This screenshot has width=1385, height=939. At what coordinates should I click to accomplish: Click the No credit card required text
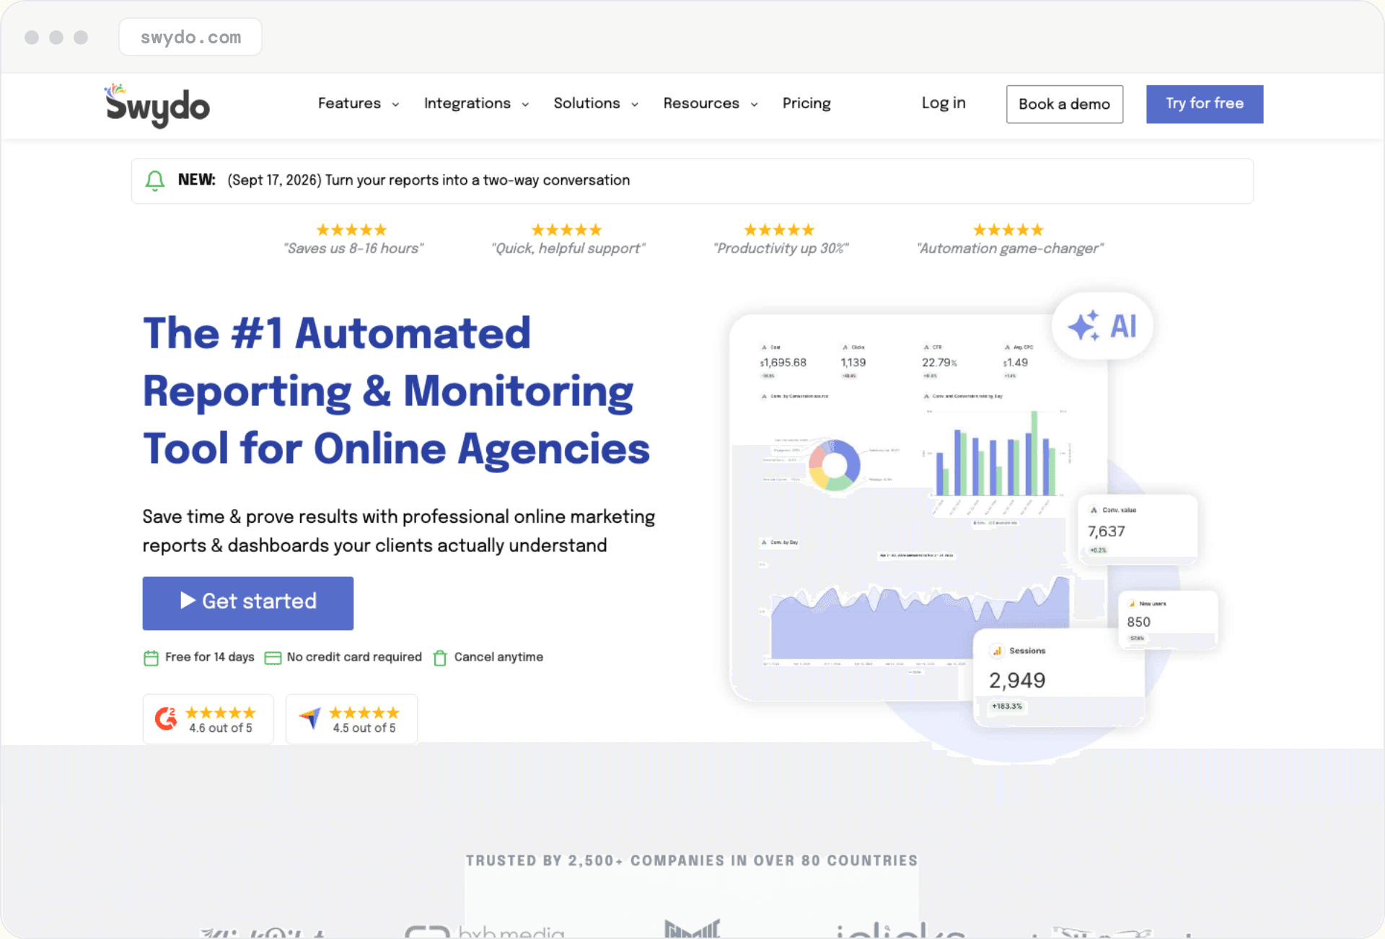[354, 657]
